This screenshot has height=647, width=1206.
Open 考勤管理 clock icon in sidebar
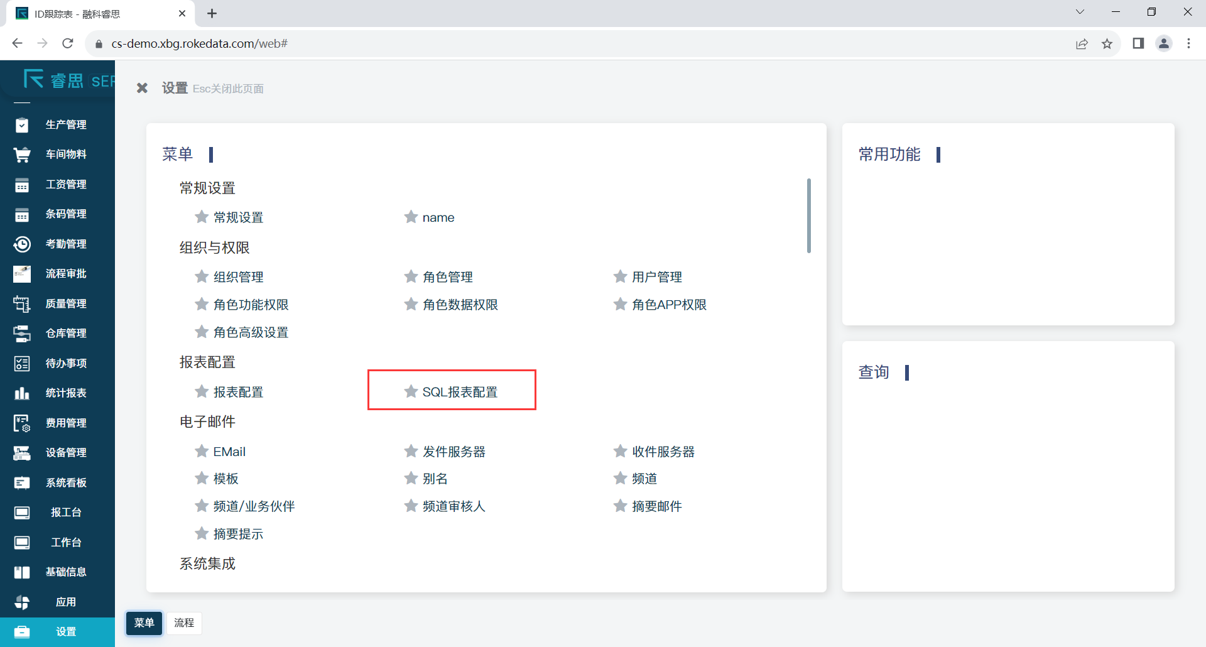pyautogui.click(x=22, y=244)
